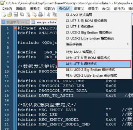Cut selection with the scissors icon
This screenshot has height=130, width=133.
(x=49, y=15)
